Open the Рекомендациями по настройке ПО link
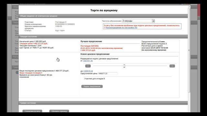 (121, 28)
